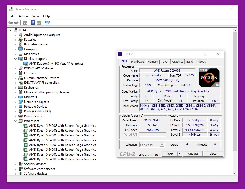Collapse the Display adapters node

pos(15,59)
